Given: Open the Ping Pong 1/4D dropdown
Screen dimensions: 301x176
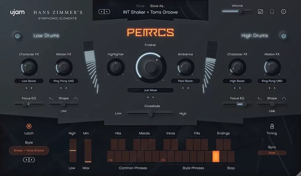Looking at the screenshot, I should point(64,81).
